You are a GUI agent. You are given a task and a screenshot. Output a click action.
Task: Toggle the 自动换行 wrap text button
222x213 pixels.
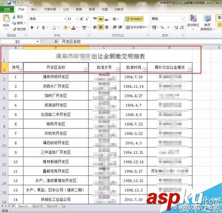(134, 19)
